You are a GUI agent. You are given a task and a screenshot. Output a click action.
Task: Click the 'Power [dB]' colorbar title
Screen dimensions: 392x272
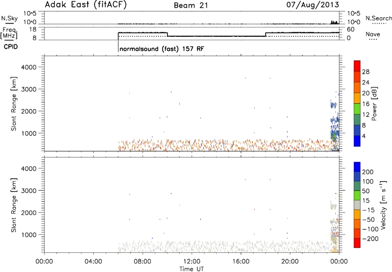[x=374, y=104]
